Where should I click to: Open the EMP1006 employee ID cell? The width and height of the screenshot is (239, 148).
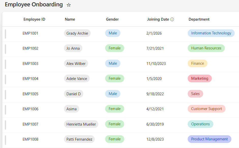30,109
